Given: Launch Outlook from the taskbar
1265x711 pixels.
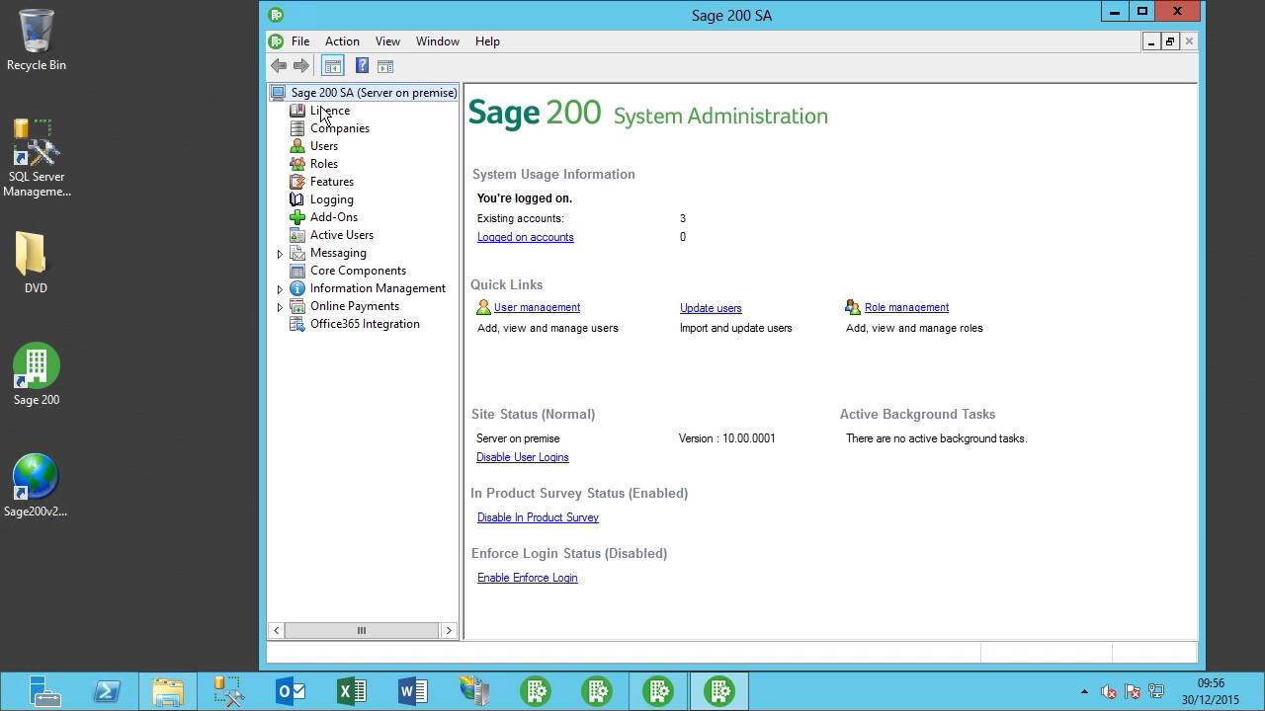Looking at the screenshot, I should pos(290,691).
